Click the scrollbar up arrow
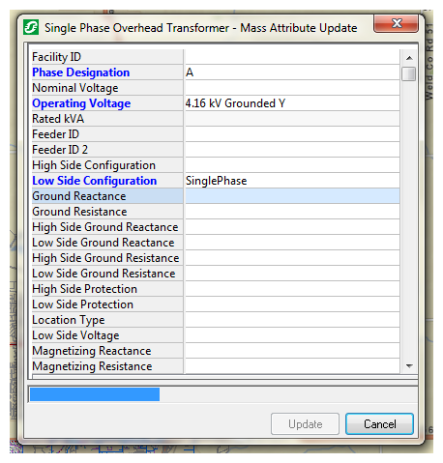 tap(409, 58)
